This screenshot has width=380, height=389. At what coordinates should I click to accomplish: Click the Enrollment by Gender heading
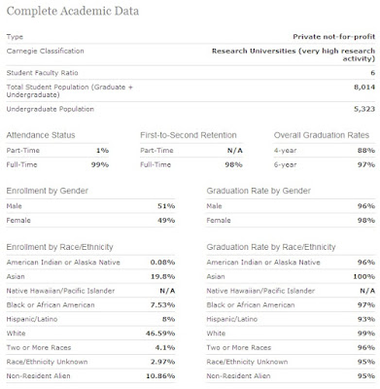coord(48,191)
